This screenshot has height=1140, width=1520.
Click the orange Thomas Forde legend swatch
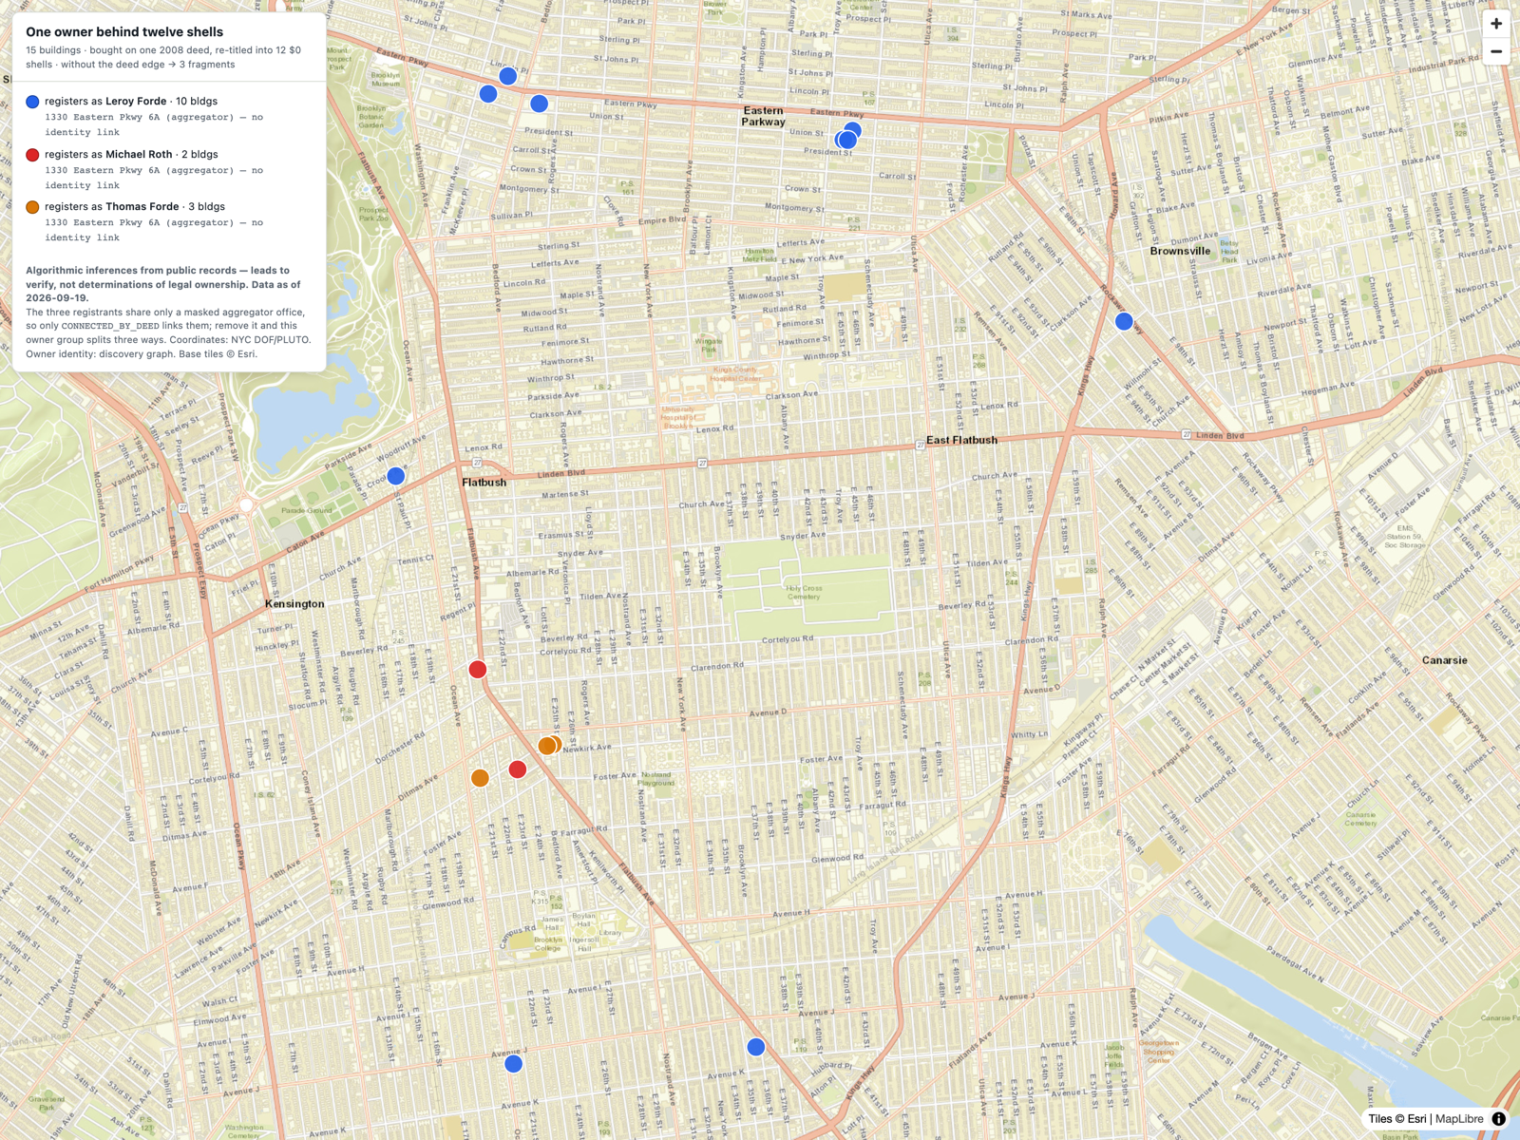tap(32, 207)
